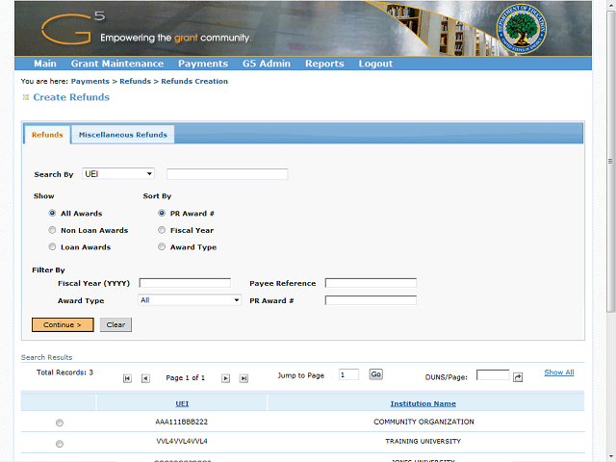Sort results by Fiscal Year

162,231
